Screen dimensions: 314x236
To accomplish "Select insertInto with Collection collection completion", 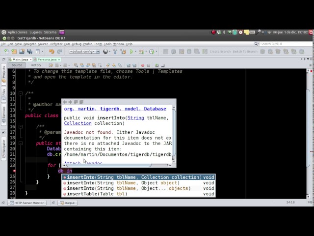I will (x=138, y=177).
